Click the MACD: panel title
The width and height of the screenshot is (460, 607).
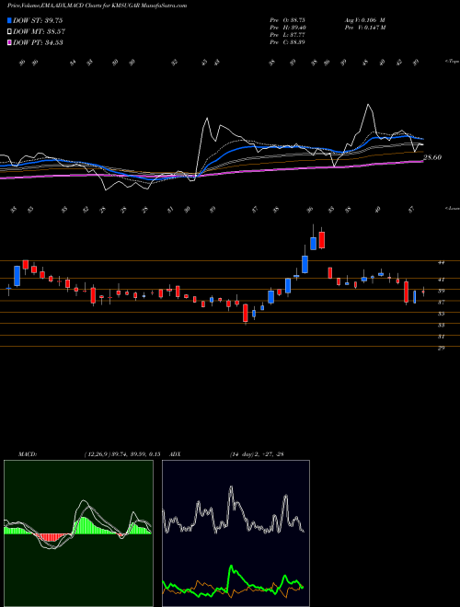point(27,454)
